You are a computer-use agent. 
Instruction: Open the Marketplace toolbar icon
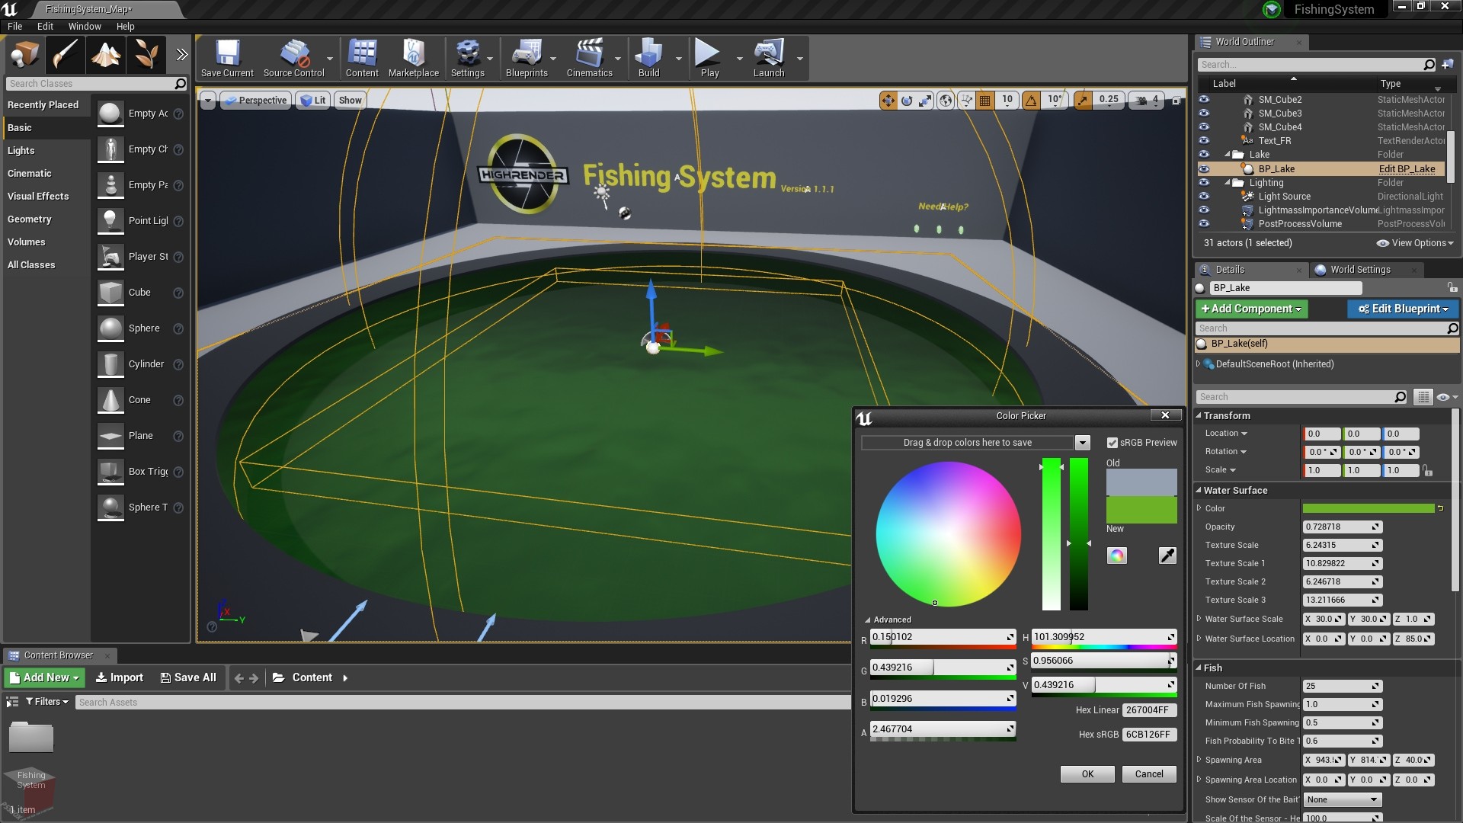pos(413,58)
